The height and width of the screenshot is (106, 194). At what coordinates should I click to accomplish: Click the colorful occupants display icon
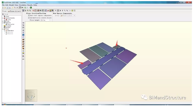[x=50, y=11]
